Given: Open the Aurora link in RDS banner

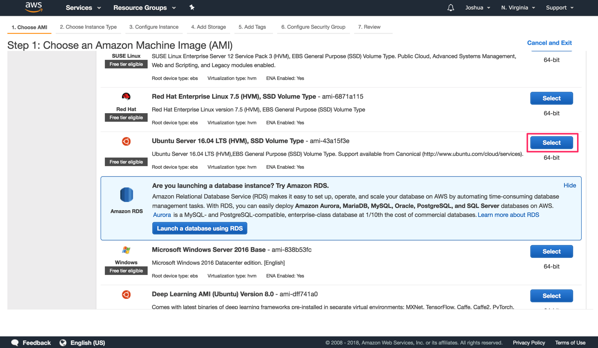Looking at the screenshot, I should [x=162, y=215].
